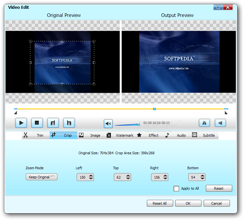Increase the Left crop value
The image size is (244, 220).
(x=91, y=176)
